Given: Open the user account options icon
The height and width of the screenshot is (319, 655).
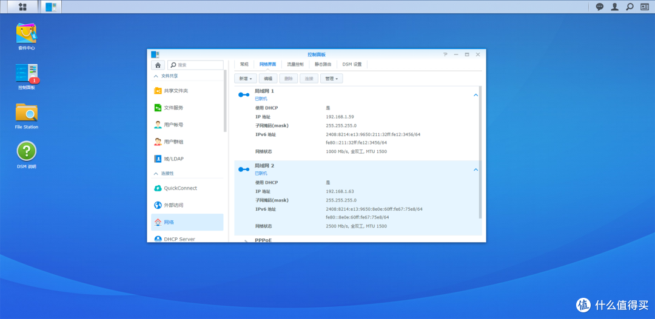Looking at the screenshot, I should click(x=615, y=7).
